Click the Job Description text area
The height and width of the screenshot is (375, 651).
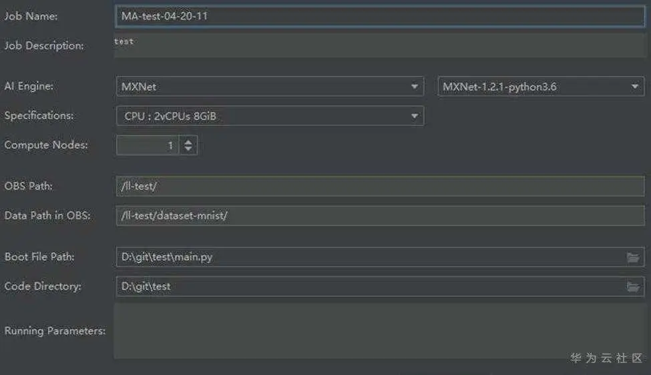coord(380,45)
